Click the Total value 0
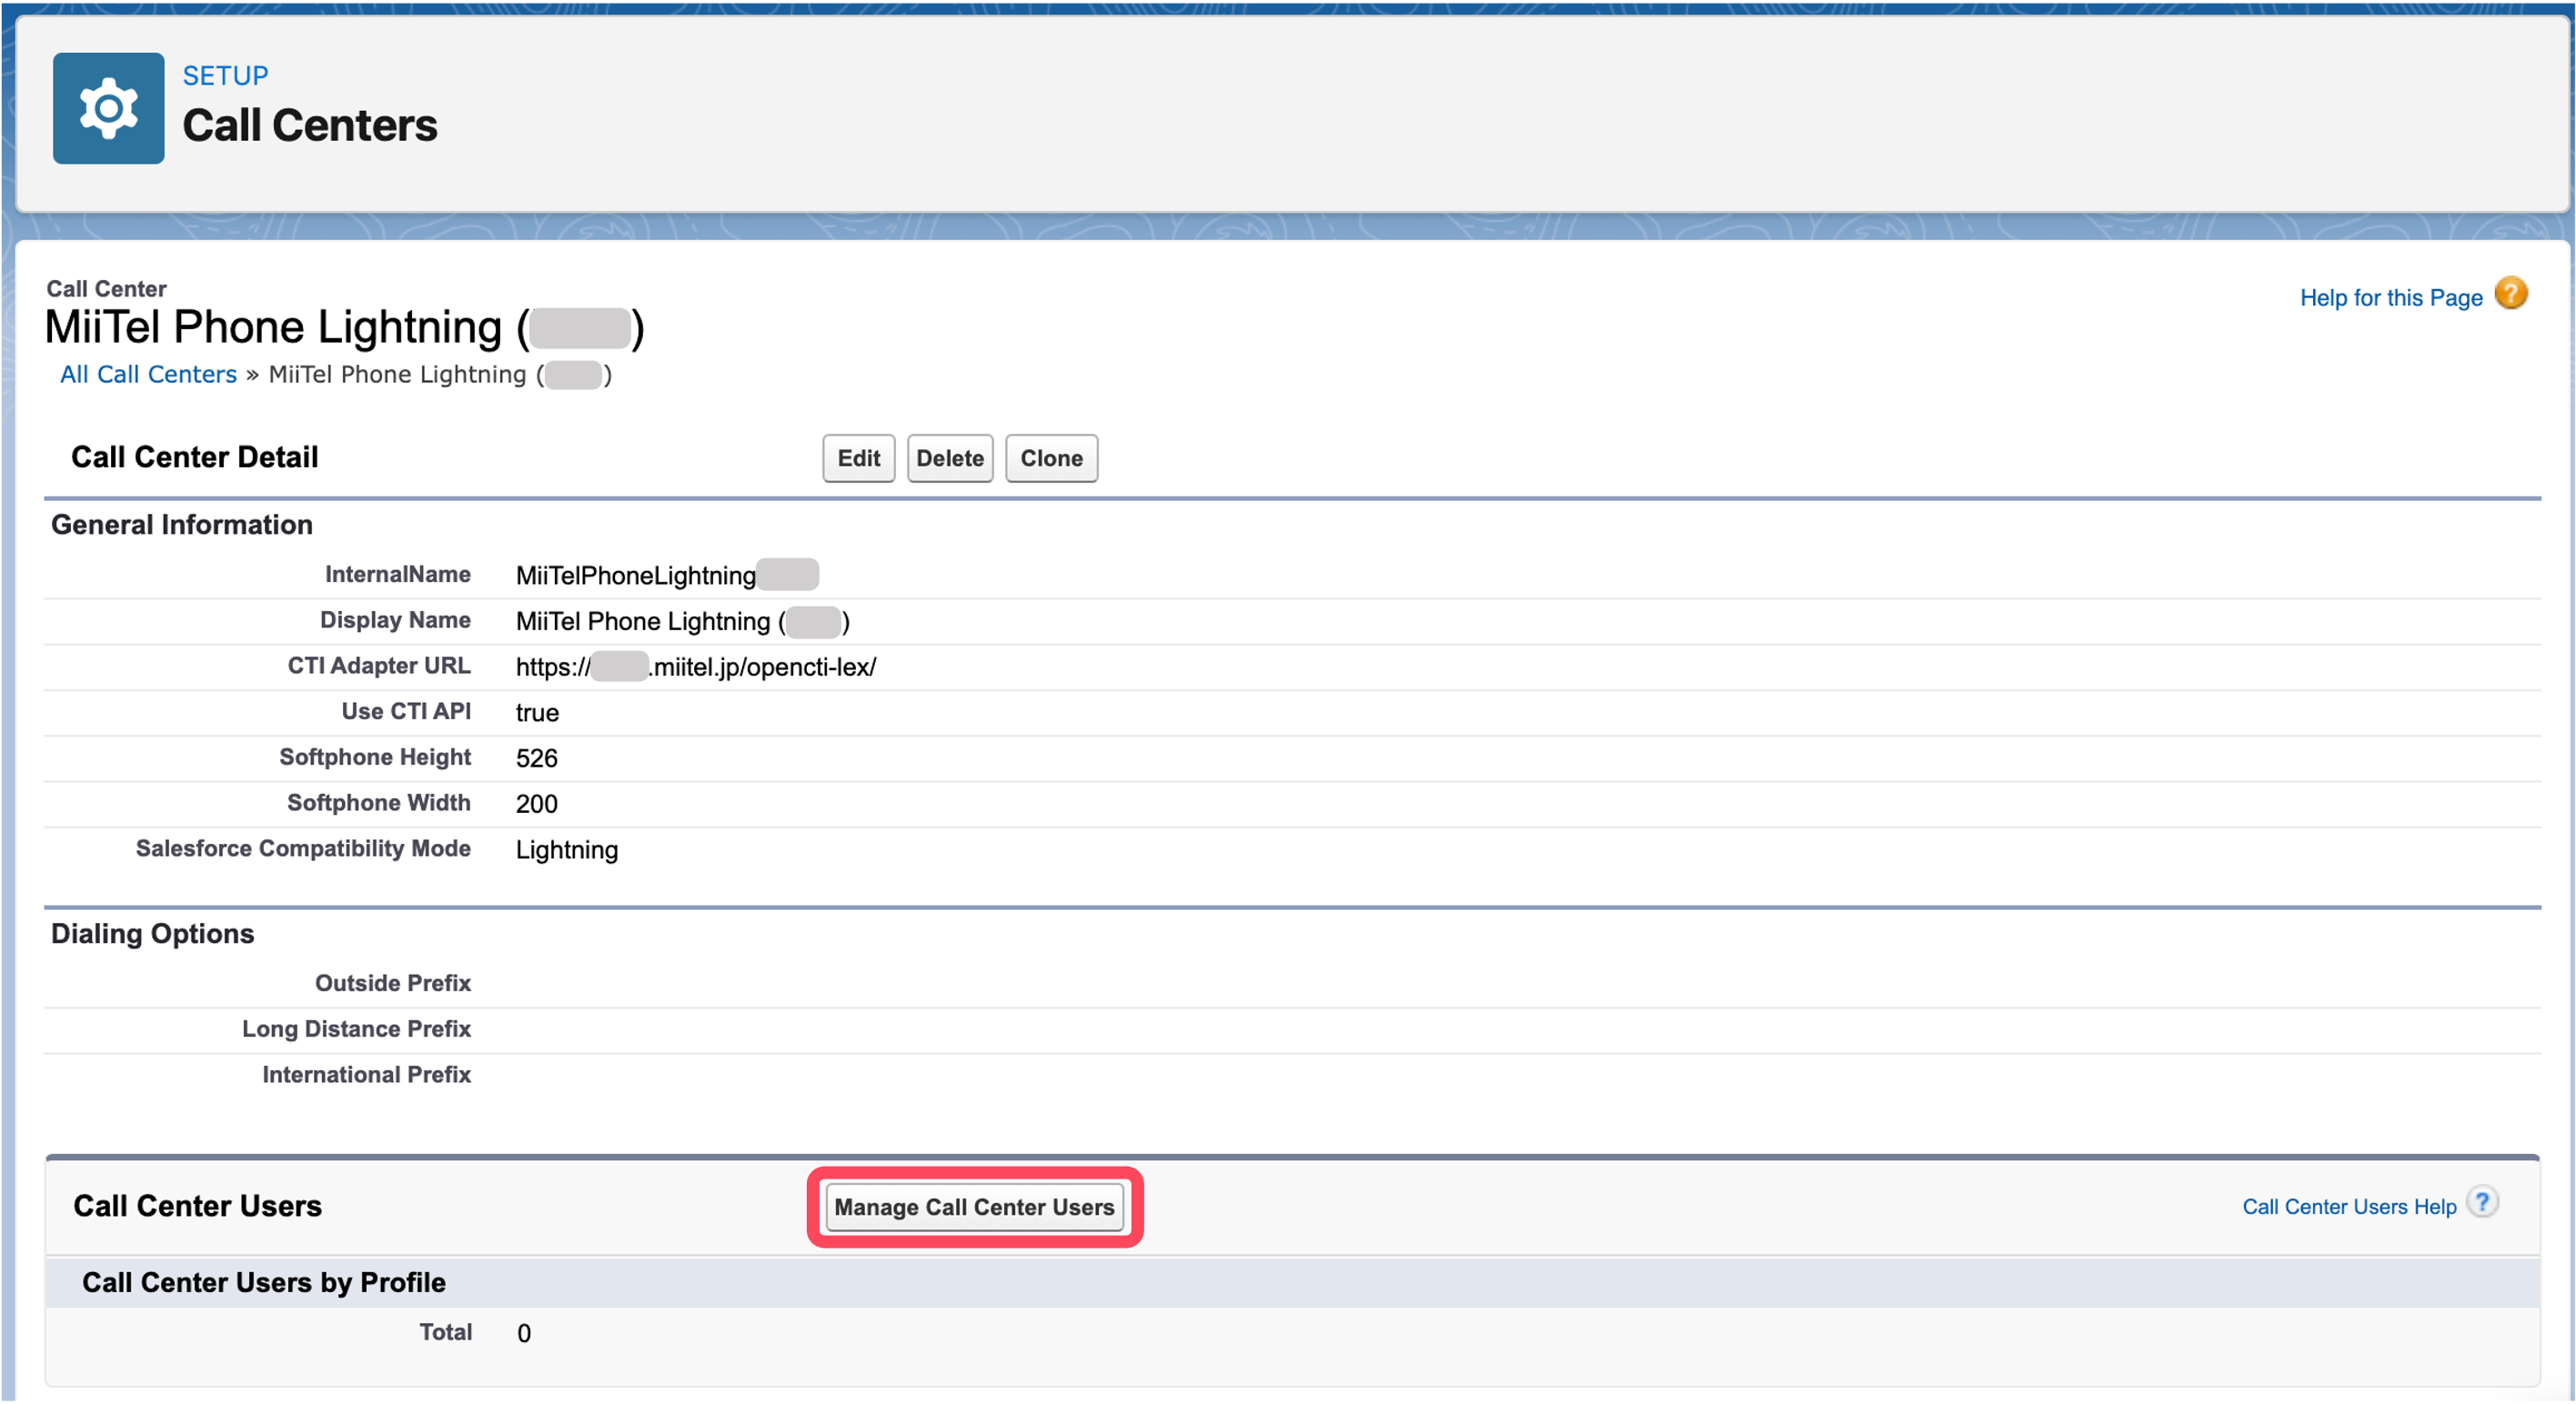 [x=524, y=1334]
